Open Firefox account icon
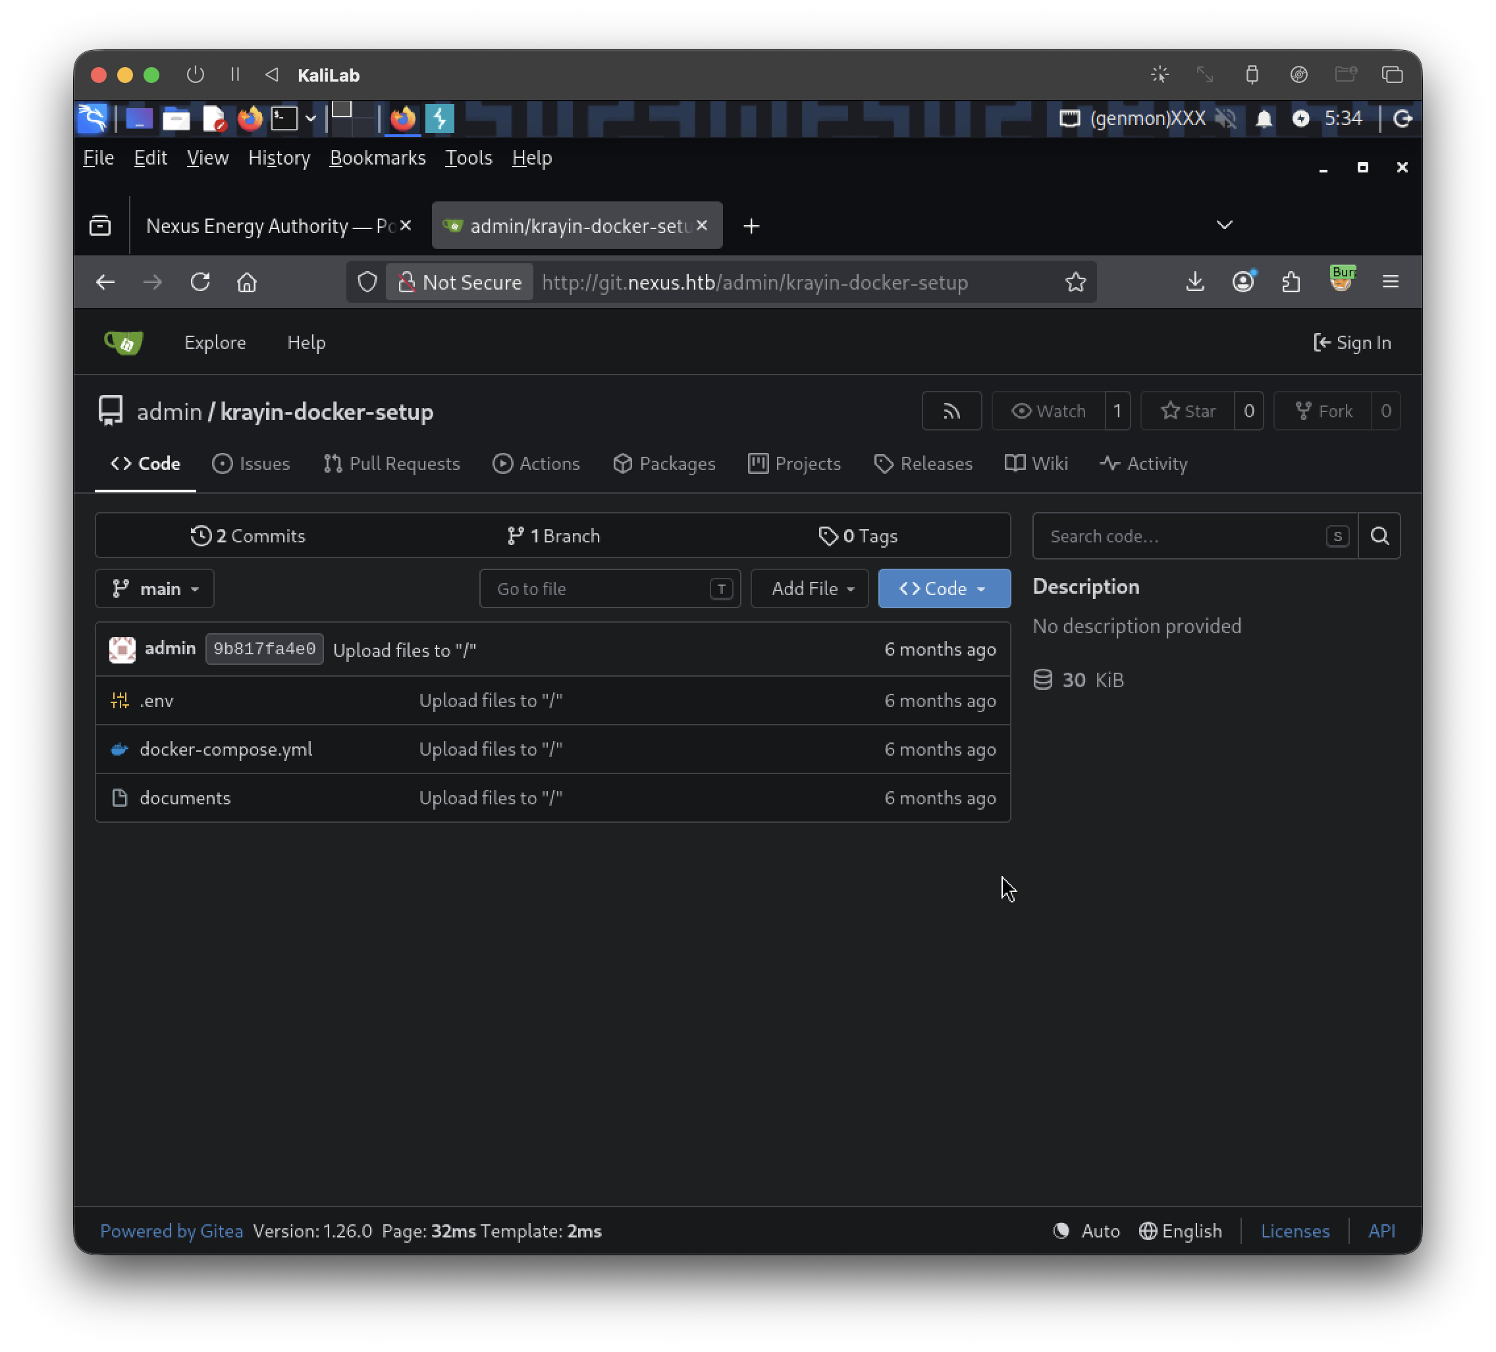Image resolution: width=1496 pixels, height=1352 pixels. click(x=1243, y=282)
